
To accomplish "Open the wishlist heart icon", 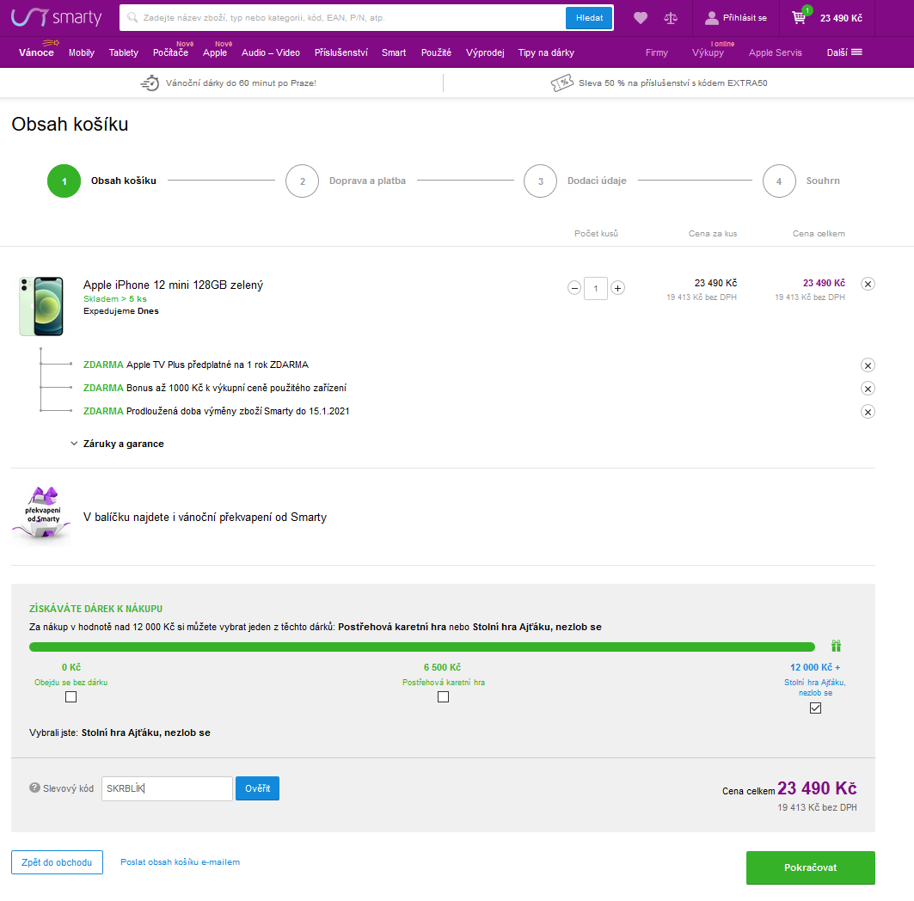I will point(640,18).
